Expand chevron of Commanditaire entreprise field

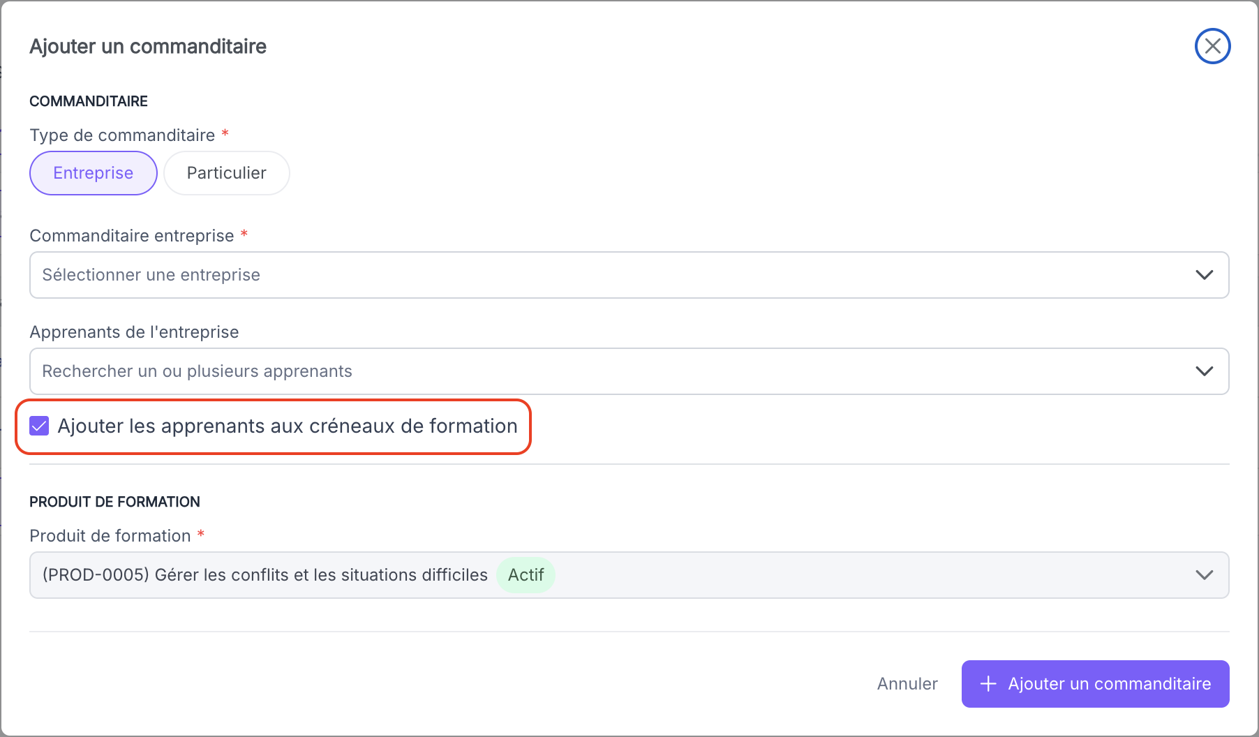point(1204,275)
